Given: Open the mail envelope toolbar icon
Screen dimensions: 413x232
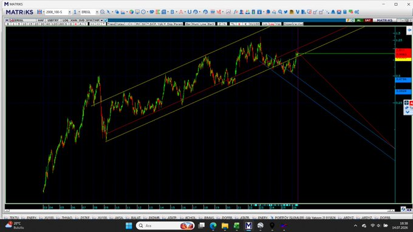Looking at the screenshot, I should click(339, 12).
